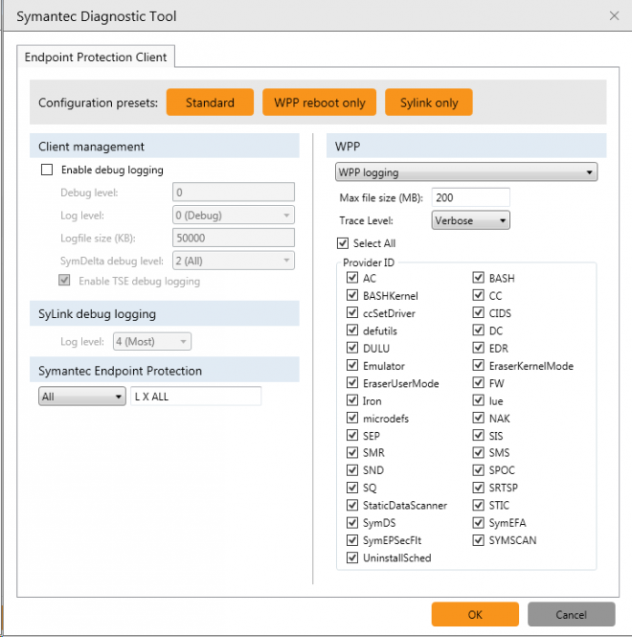Toggle the CIDS provider checkbox
The image size is (632, 637).
479,313
